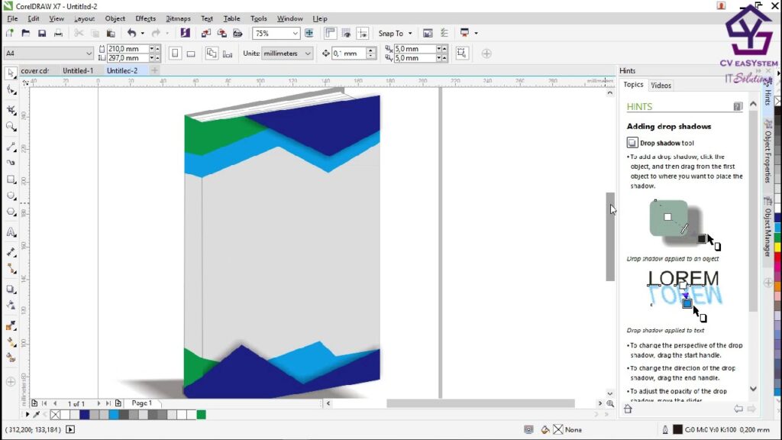Select the Pick tool in the toolbox
782x440 pixels.
(11, 74)
